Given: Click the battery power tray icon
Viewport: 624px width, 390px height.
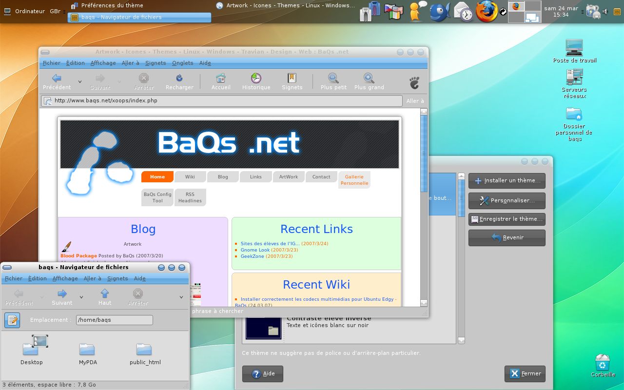Looking at the screenshot, I should [593, 12].
